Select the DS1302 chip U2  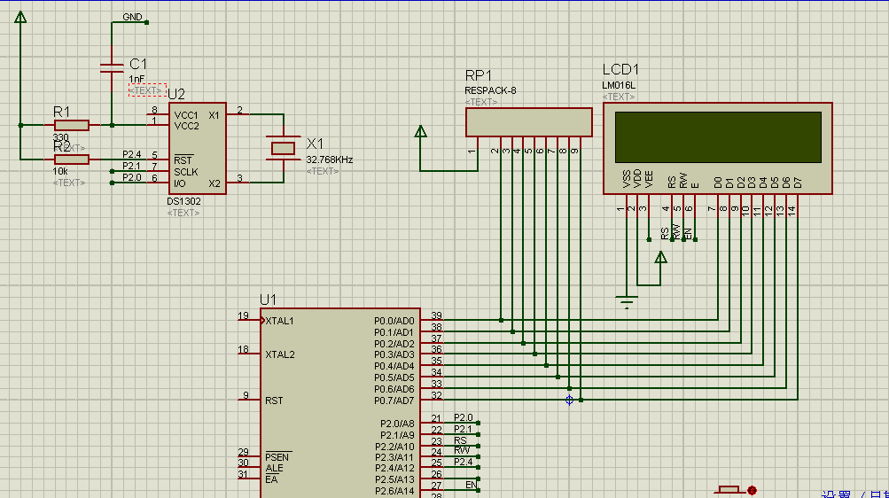click(197, 147)
